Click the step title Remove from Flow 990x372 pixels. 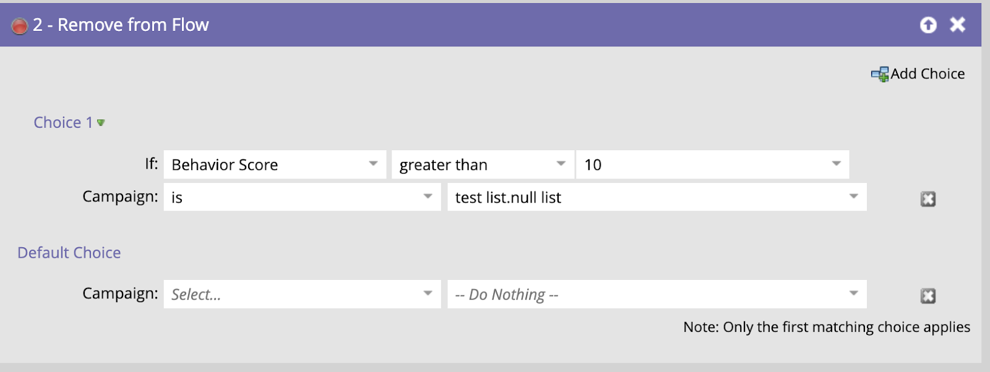[x=133, y=25]
